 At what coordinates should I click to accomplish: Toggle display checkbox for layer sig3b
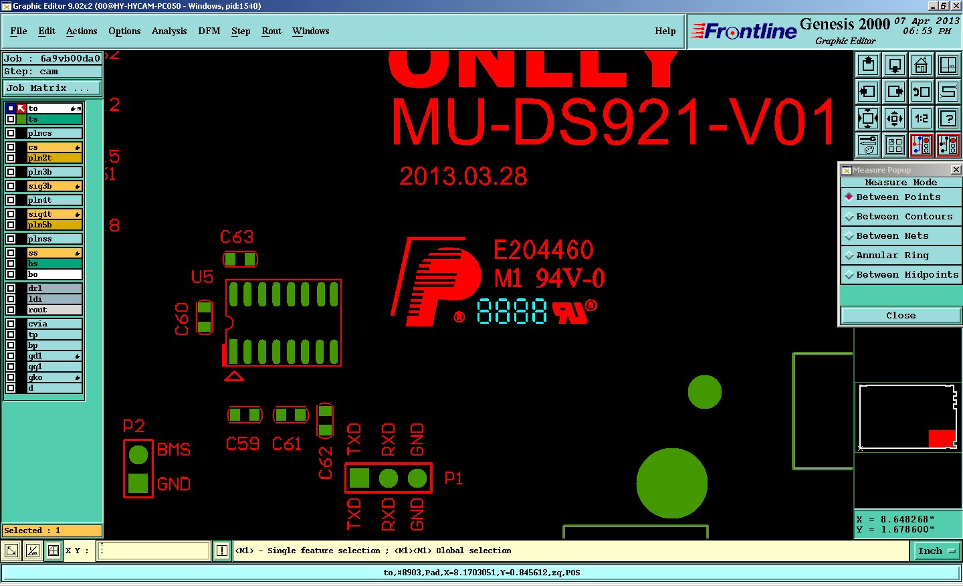11,186
